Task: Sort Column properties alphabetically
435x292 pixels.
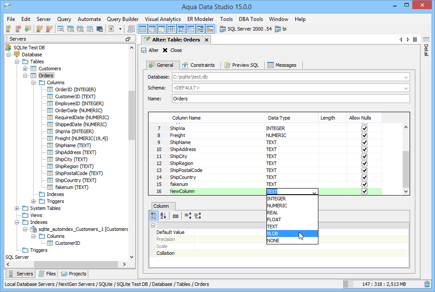Action: pyautogui.click(x=163, y=216)
